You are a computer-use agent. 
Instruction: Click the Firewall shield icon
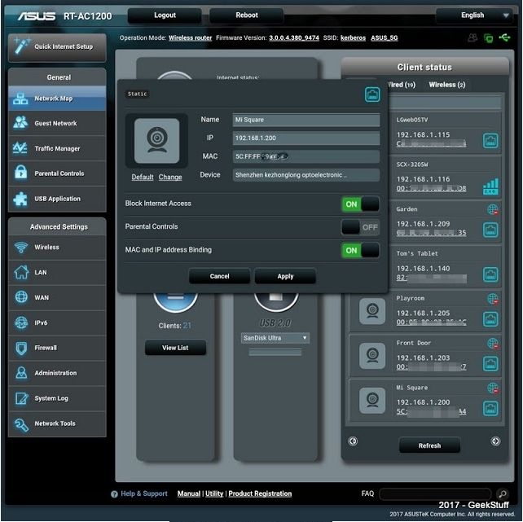click(x=21, y=348)
